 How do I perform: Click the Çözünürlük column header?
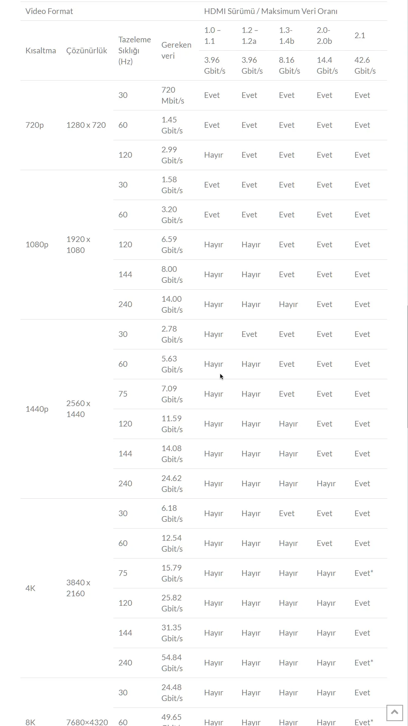[x=87, y=50]
